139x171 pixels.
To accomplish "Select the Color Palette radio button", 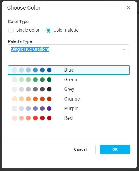I will (48, 30).
